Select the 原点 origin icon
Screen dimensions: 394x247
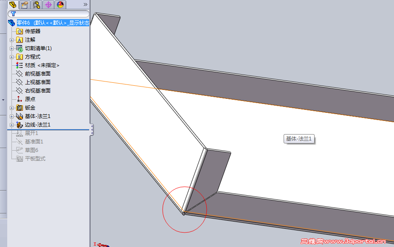pos(20,99)
